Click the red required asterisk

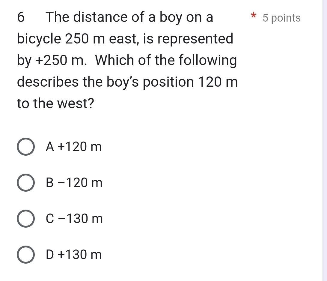[254, 15]
